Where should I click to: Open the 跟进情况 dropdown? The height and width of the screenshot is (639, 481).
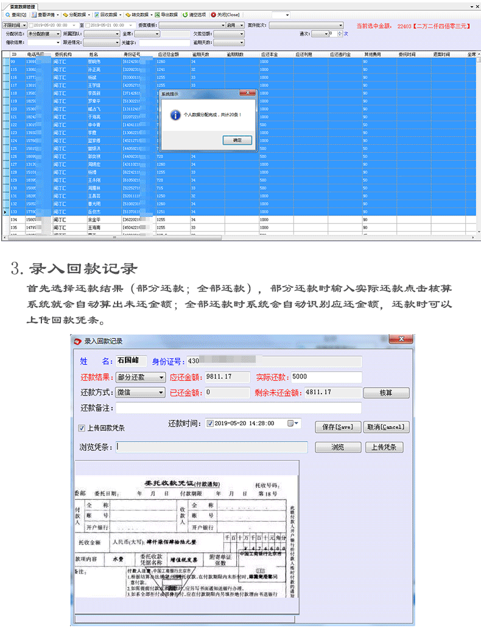tap(102, 43)
